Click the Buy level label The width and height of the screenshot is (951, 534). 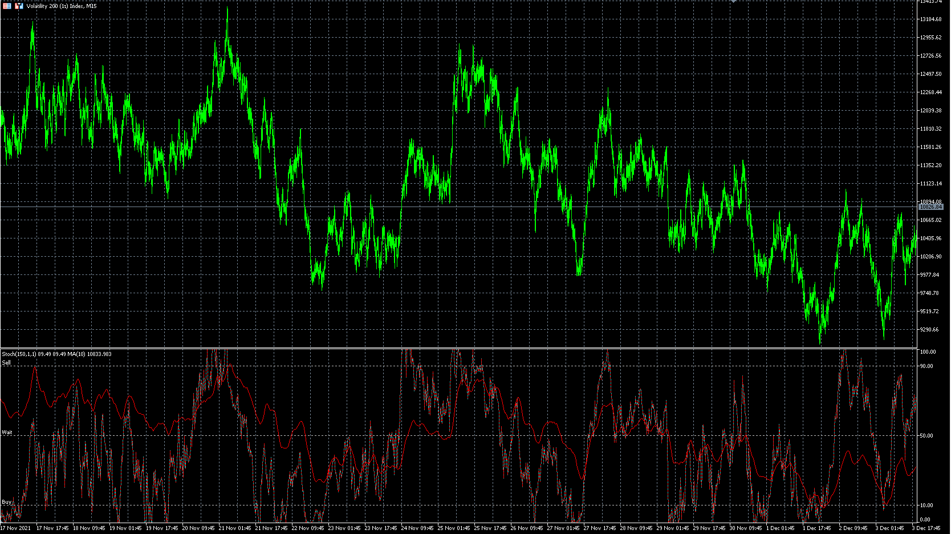[x=6, y=502]
